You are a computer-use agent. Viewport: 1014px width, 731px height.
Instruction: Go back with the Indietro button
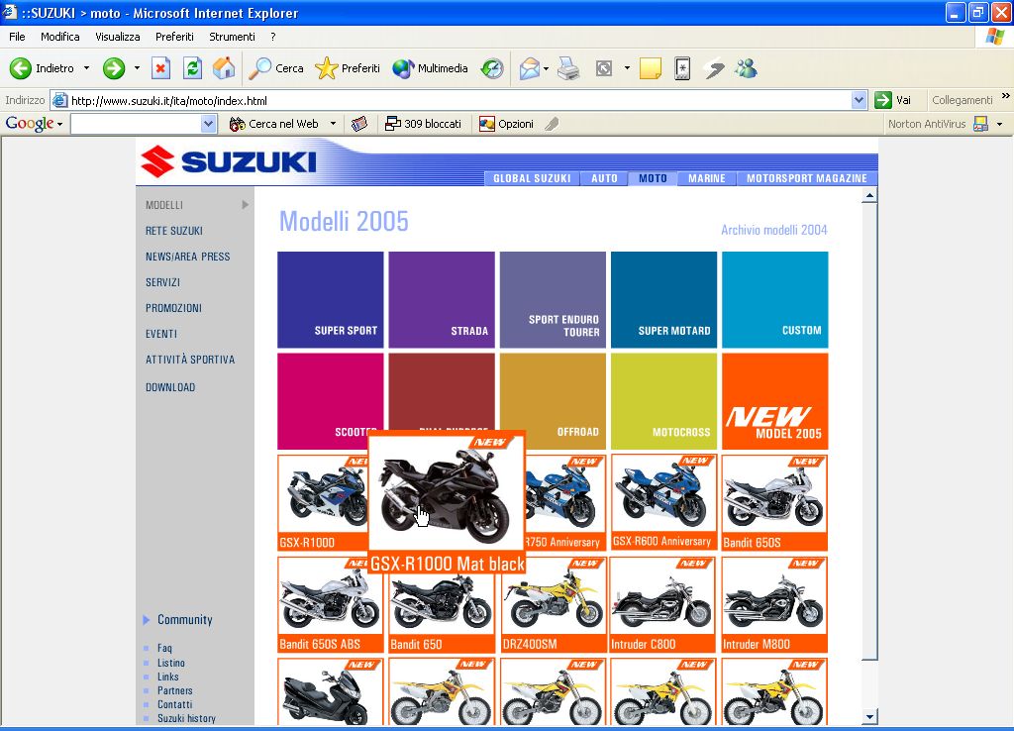point(42,68)
